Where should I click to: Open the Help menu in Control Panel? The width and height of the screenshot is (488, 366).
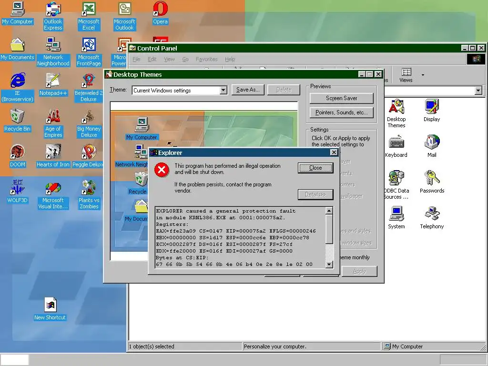tap(230, 59)
